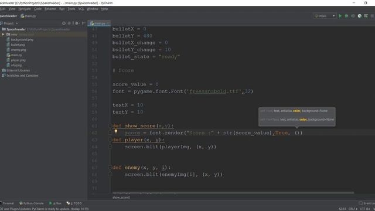Click the yellow lightbulb intention icon
Screen dimensions: 375x211
116,131
